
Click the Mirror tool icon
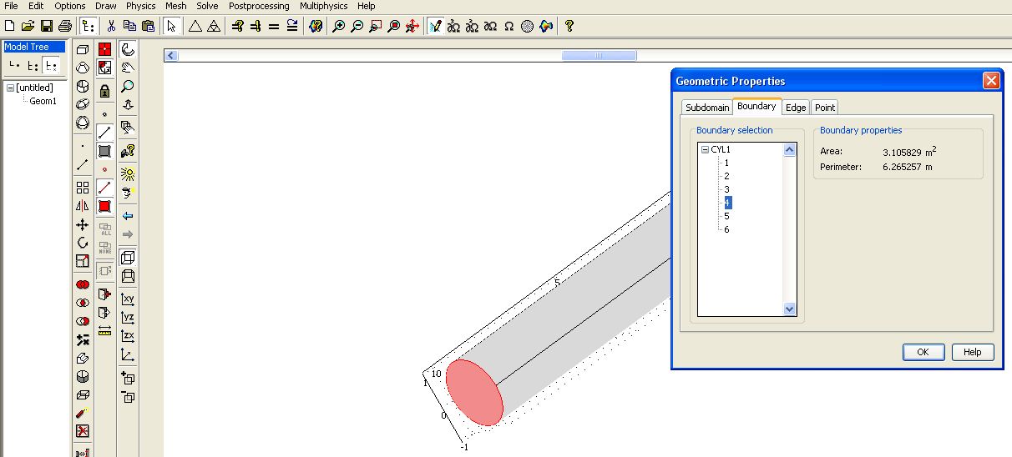(x=83, y=206)
